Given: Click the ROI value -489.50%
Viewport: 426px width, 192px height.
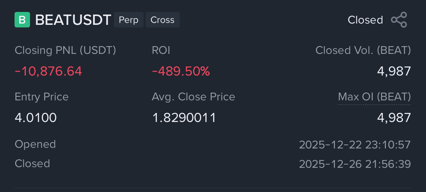Looking at the screenshot, I should (x=181, y=71).
